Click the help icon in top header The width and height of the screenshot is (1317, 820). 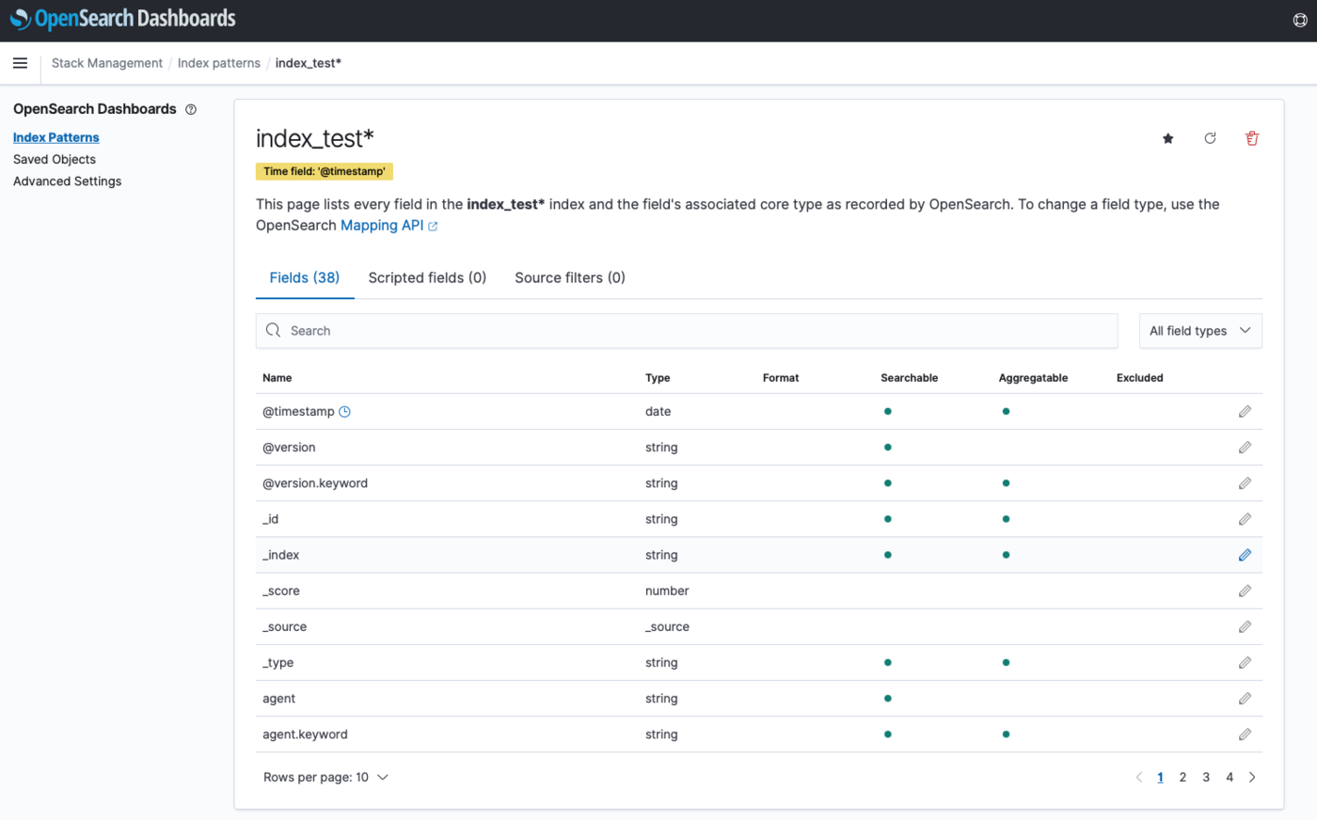point(1299,21)
